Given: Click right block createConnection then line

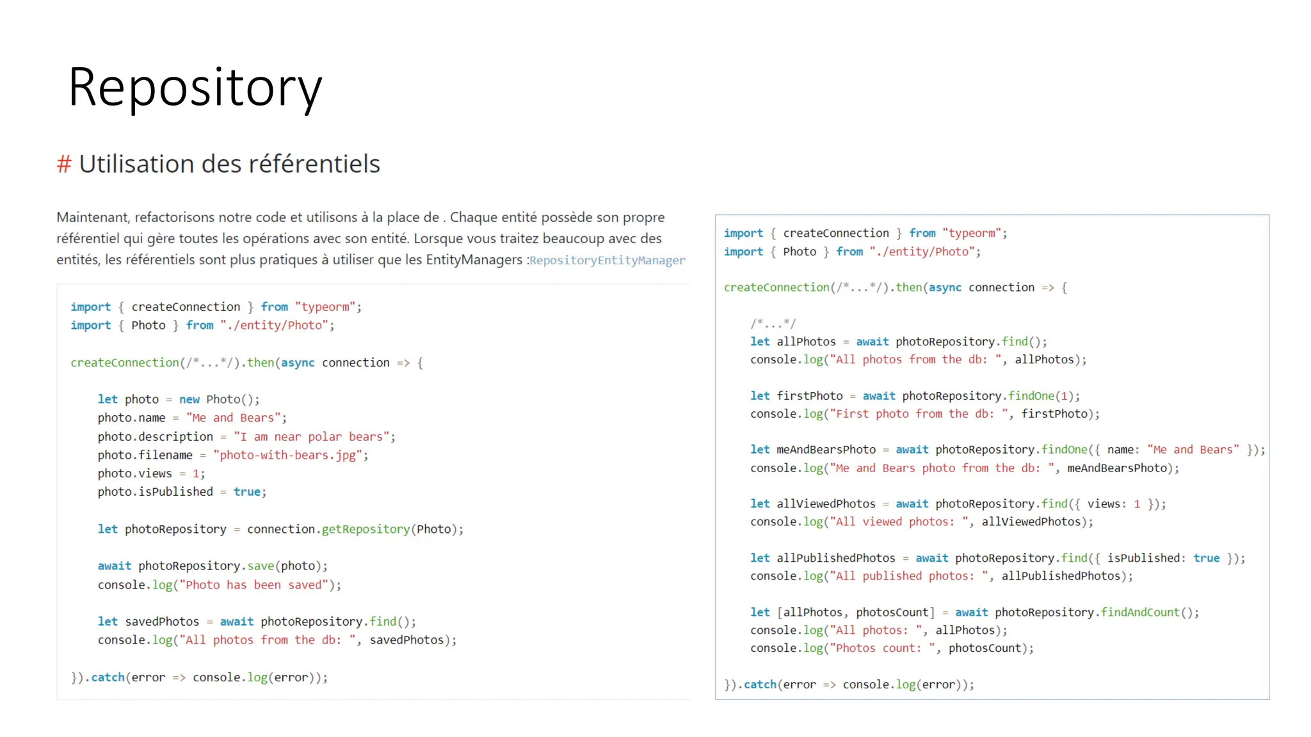Looking at the screenshot, I should pos(896,288).
